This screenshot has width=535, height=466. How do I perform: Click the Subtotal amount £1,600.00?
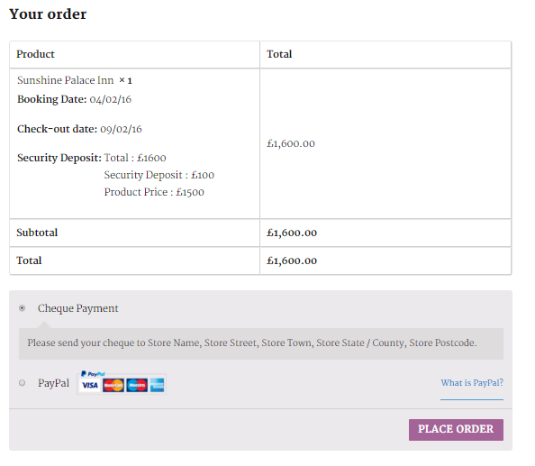292,233
